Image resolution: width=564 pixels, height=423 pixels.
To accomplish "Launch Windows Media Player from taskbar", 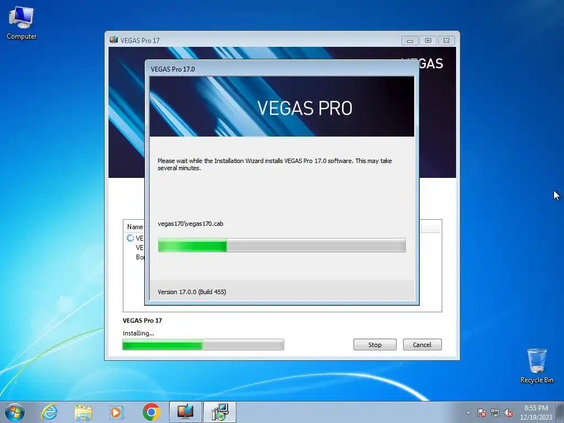I will click(x=117, y=412).
